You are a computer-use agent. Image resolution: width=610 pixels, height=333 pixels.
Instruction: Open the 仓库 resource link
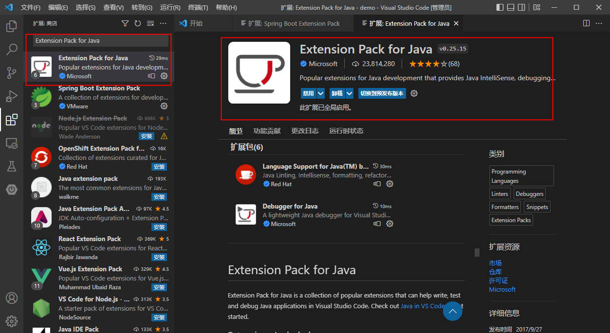(x=495, y=272)
